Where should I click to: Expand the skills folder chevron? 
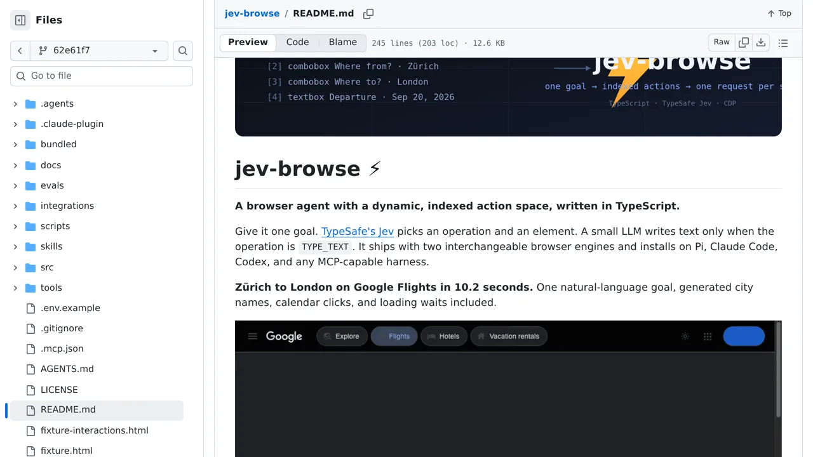coord(15,246)
